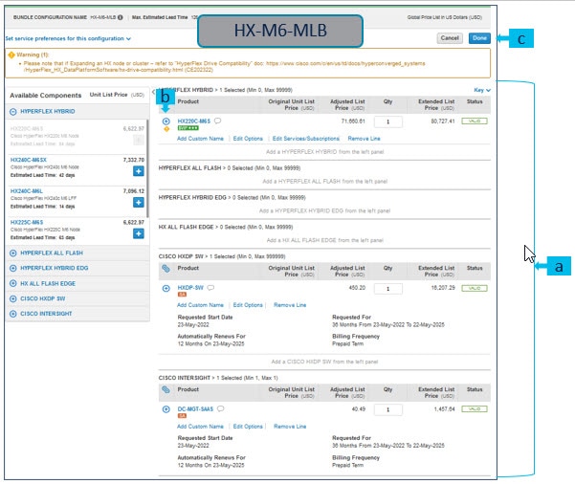Expand HYPERFLEX ALL FLASH category
This screenshot has height=484, width=575.
coord(13,253)
